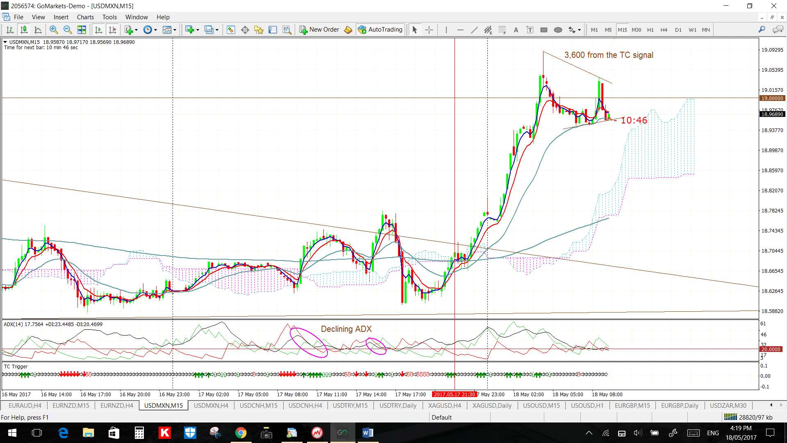Zoom in on the chart
The image size is (787, 443).
click(x=53, y=30)
